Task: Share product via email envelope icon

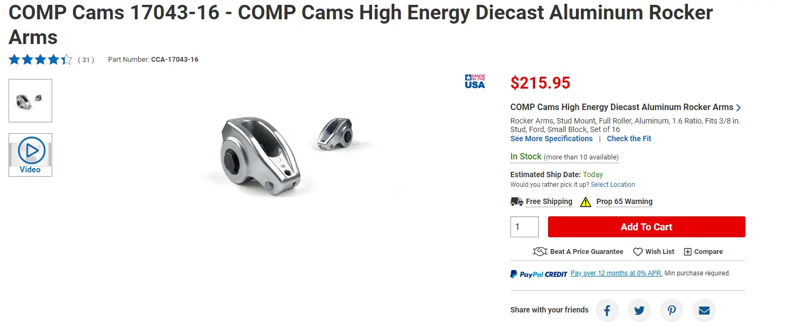Action: 704,310
